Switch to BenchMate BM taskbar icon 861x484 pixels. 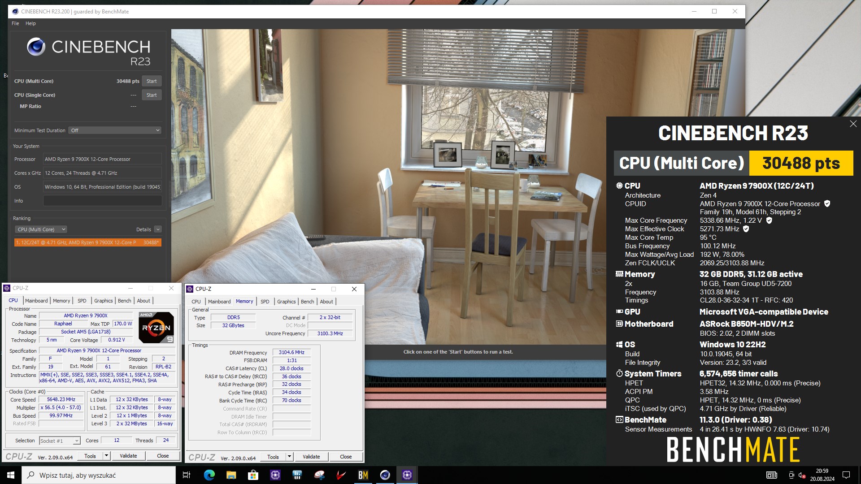[x=363, y=475]
